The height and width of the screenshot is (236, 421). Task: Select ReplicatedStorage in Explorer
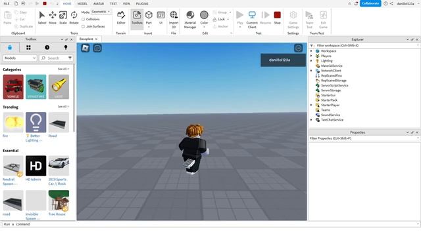coord(334,81)
